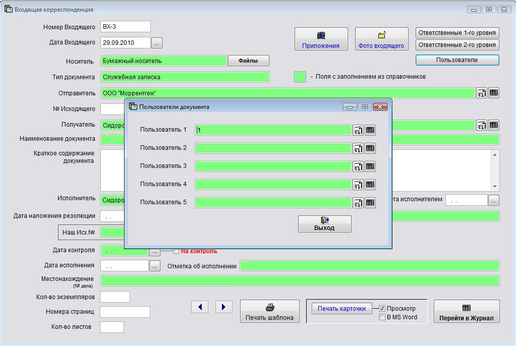Toggle the Просмотр checkbox
The height and width of the screenshot is (346, 516).
coord(382,308)
